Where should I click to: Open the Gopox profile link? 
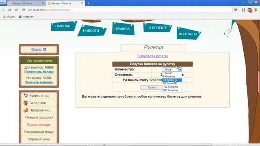[37, 49]
